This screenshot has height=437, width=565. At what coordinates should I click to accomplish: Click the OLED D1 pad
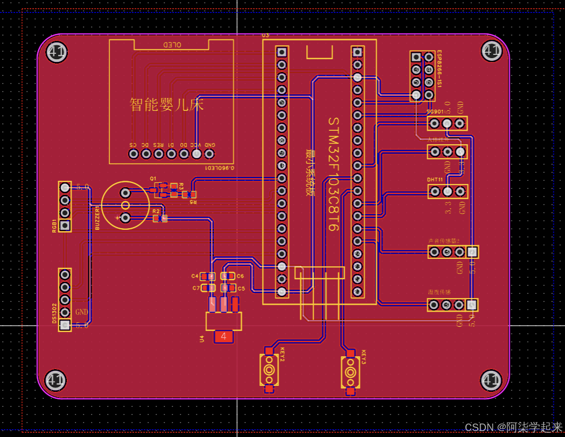171,154
